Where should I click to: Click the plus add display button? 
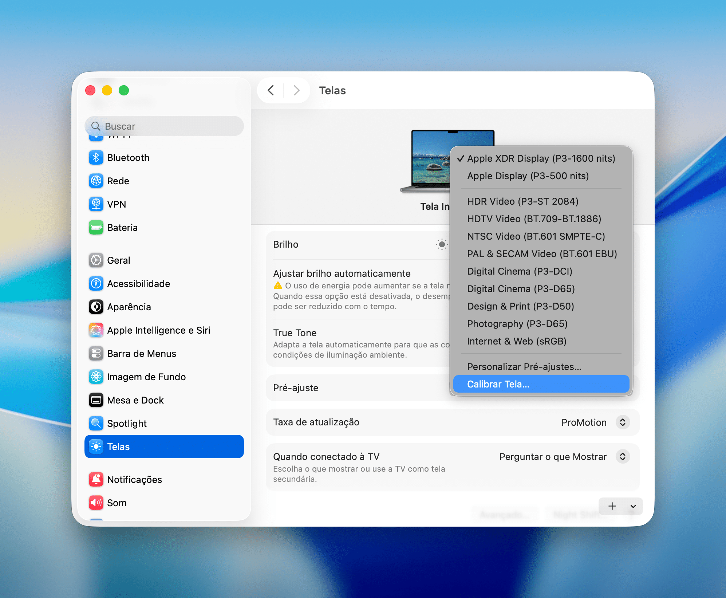point(612,507)
